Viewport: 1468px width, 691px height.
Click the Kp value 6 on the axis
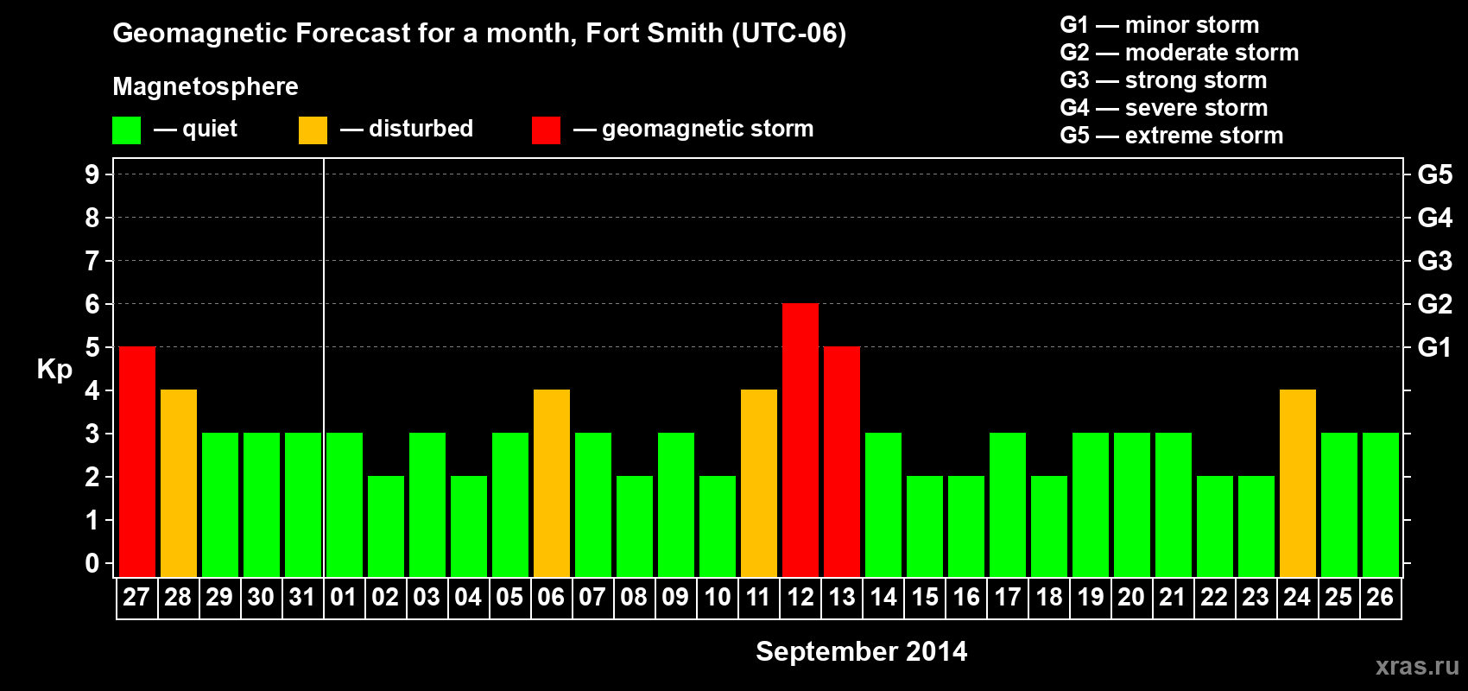click(x=92, y=304)
